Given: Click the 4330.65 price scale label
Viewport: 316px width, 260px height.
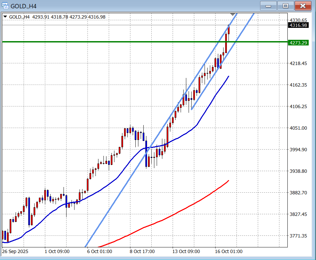Looking at the screenshot, I should pos(298,20).
